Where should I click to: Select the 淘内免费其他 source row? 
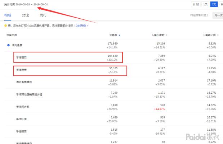[x=24, y=82]
